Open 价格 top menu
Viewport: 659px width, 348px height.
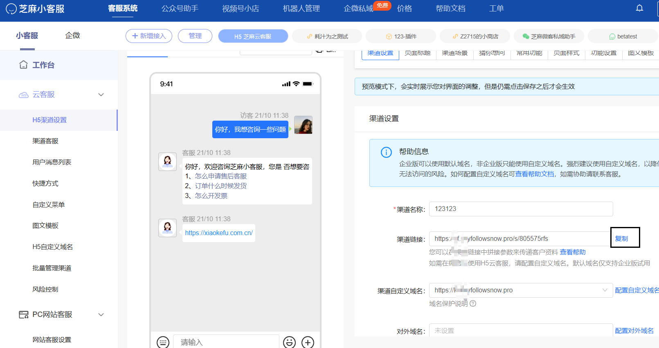(x=405, y=8)
